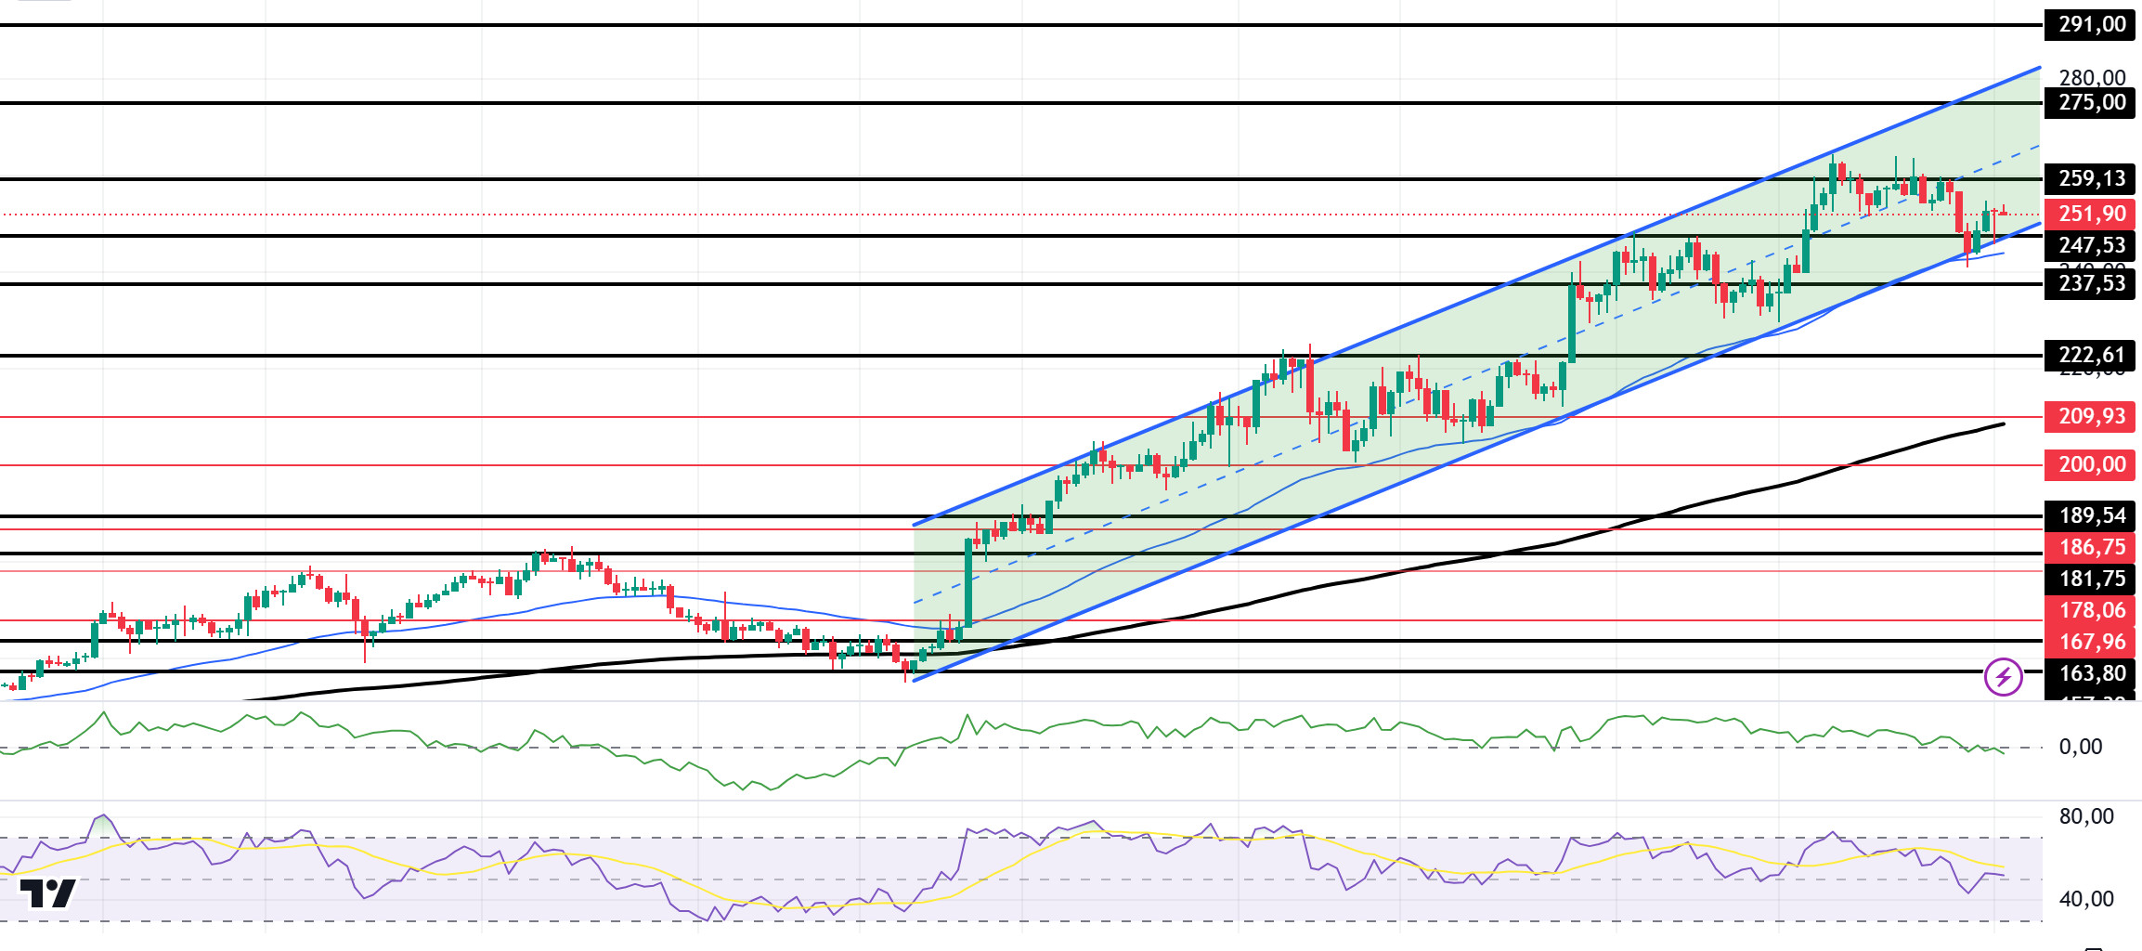Click the 0,00 oscillator axis value
This screenshot has width=2142, height=951.
pos(2080,748)
